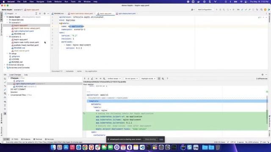Click Add Configuration button
This screenshot has width=271, height=152.
click(205, 10)
